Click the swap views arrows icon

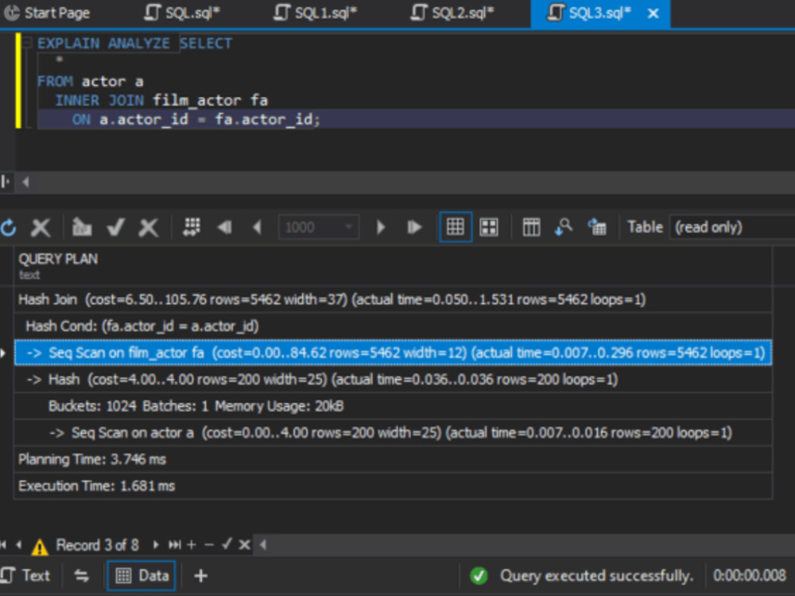pos(81,575)
